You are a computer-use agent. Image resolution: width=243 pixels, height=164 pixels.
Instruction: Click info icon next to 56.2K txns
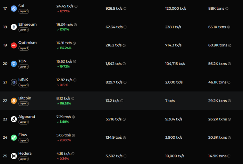click(229, 64)
